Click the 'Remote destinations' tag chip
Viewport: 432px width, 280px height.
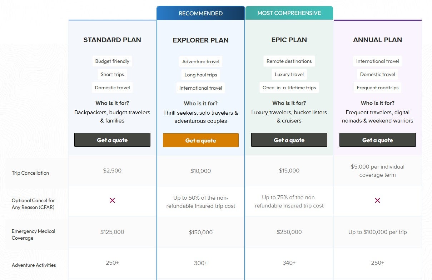(x=289, y=61)
